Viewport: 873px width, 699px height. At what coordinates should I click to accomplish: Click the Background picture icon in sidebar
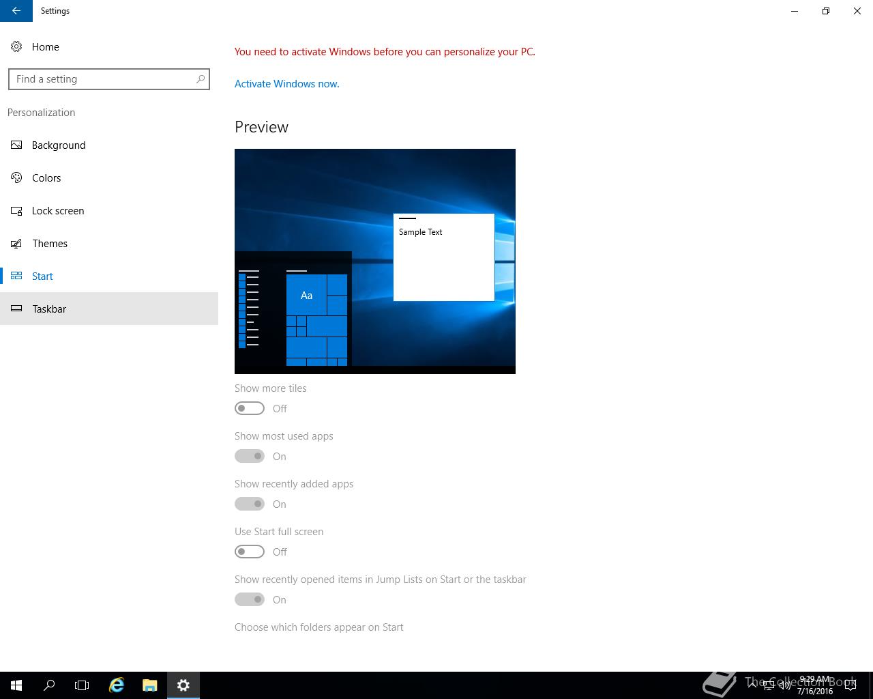[x=16, y=145]
